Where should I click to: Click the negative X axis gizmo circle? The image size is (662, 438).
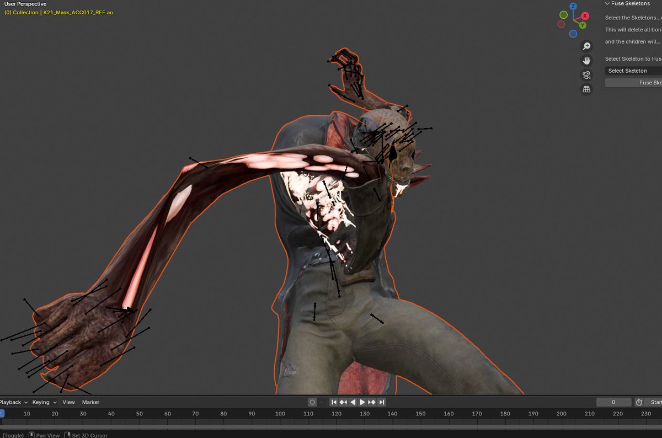(562, 24)
